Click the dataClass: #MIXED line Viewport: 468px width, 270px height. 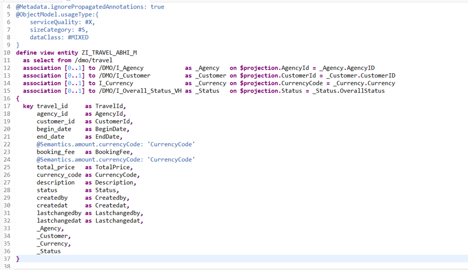tap(59, 37)
